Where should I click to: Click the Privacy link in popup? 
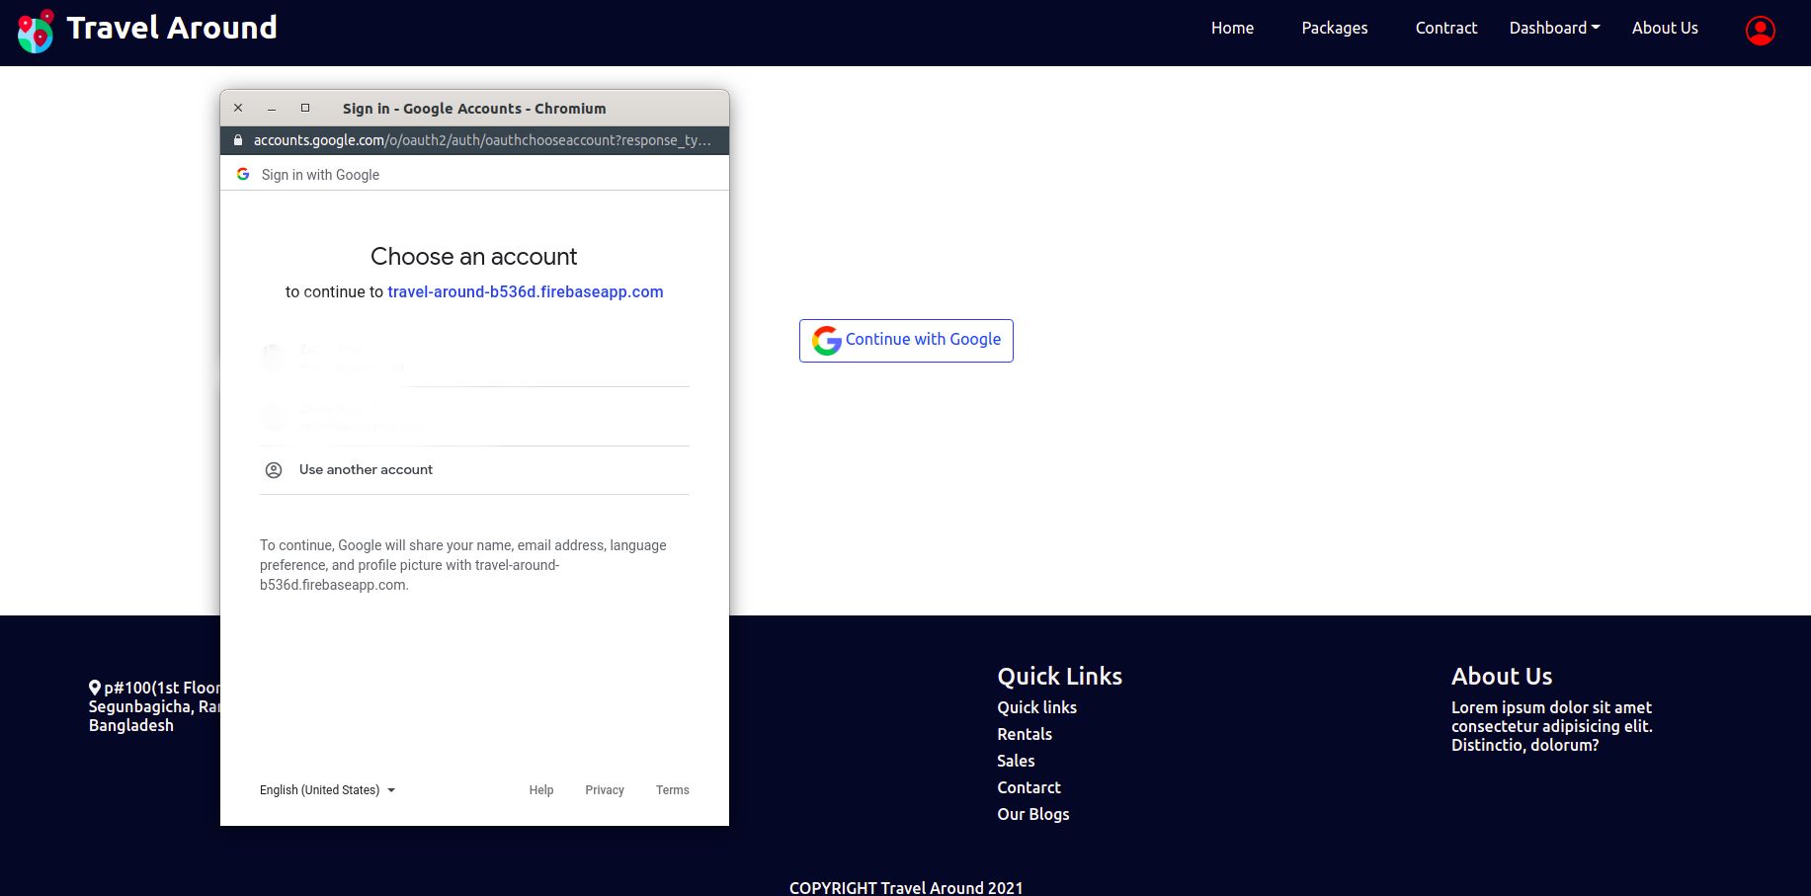(x=605, y=790)
